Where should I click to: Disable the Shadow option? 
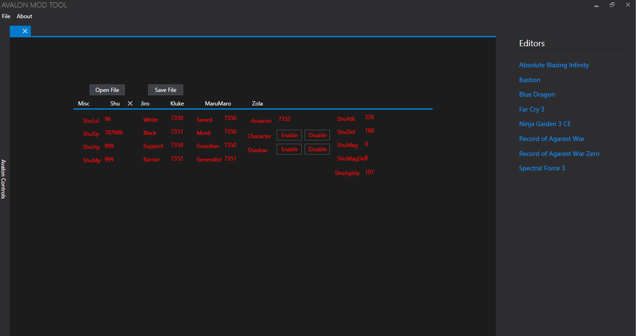coord(317,149)
